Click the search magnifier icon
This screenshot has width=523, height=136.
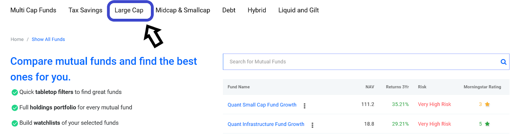pyautogui.click(x=503, y=62)
